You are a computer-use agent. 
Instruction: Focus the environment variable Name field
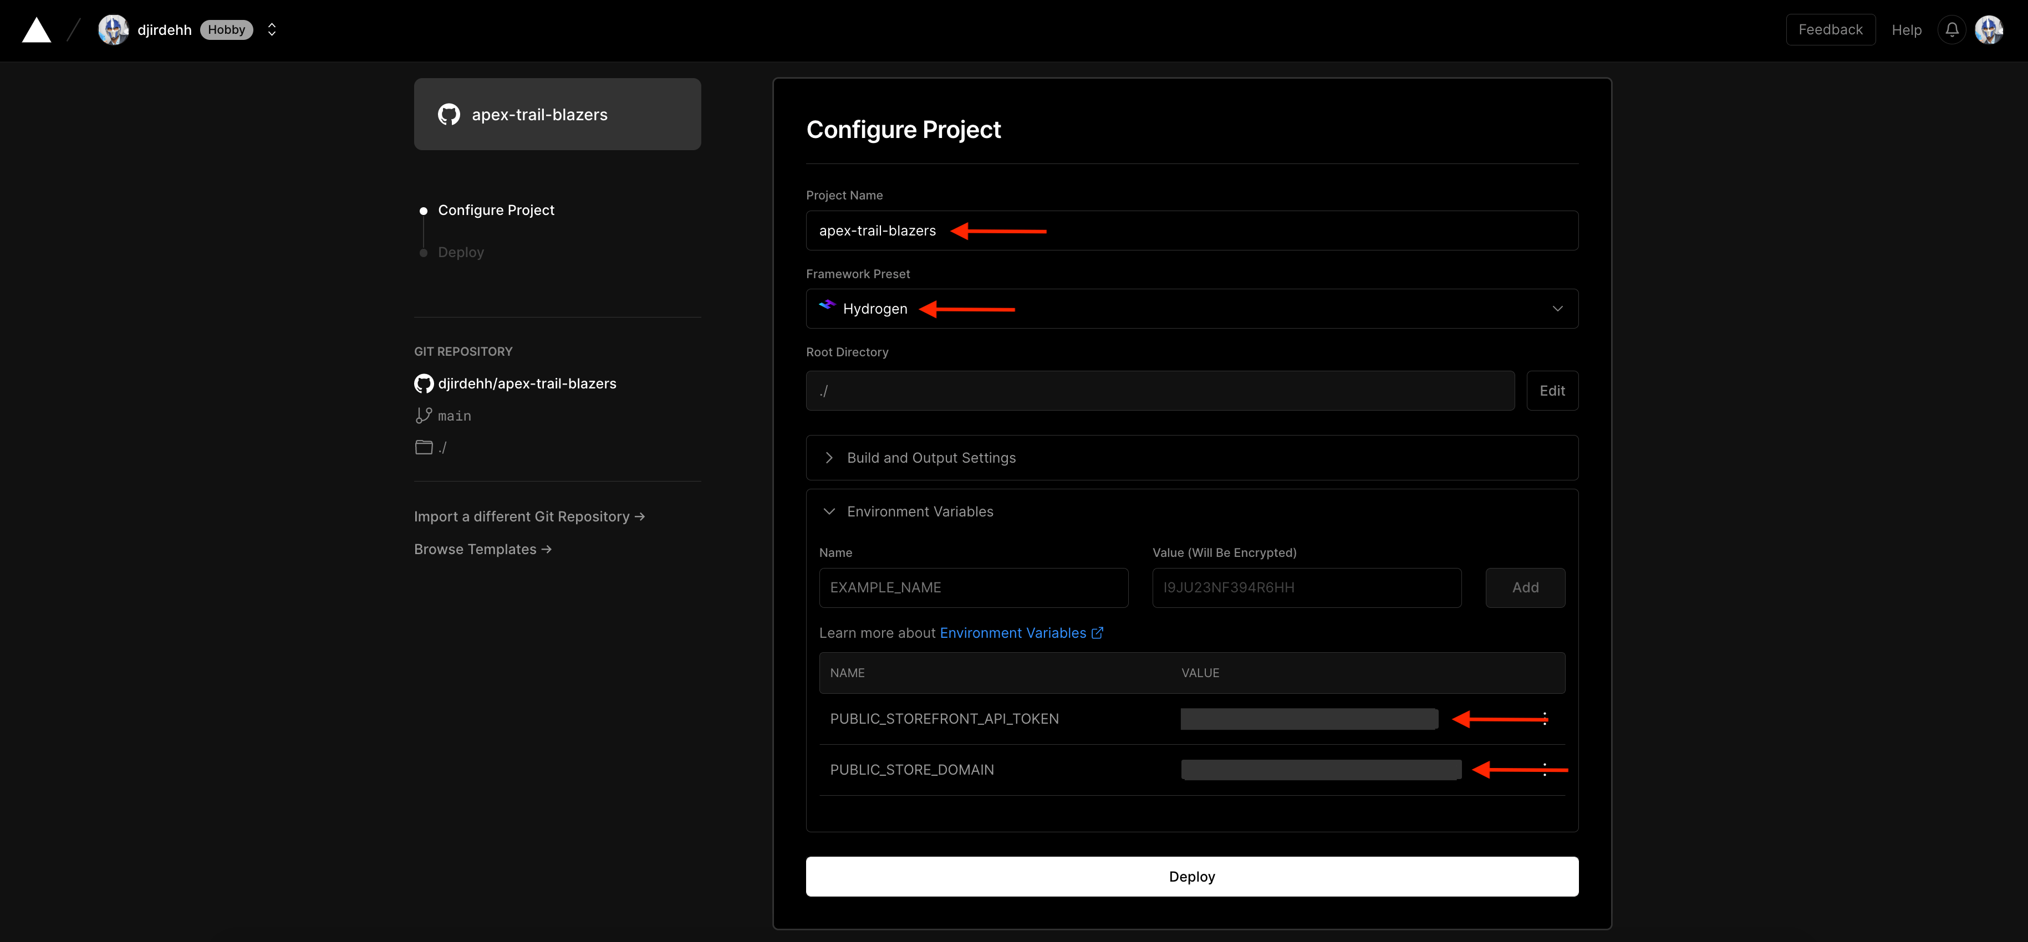click(973, 588)
